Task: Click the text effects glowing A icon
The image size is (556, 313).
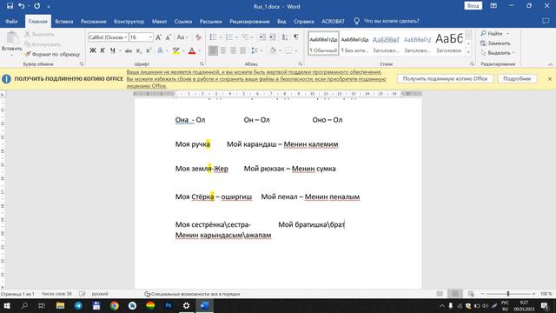Action: [160, 50]
